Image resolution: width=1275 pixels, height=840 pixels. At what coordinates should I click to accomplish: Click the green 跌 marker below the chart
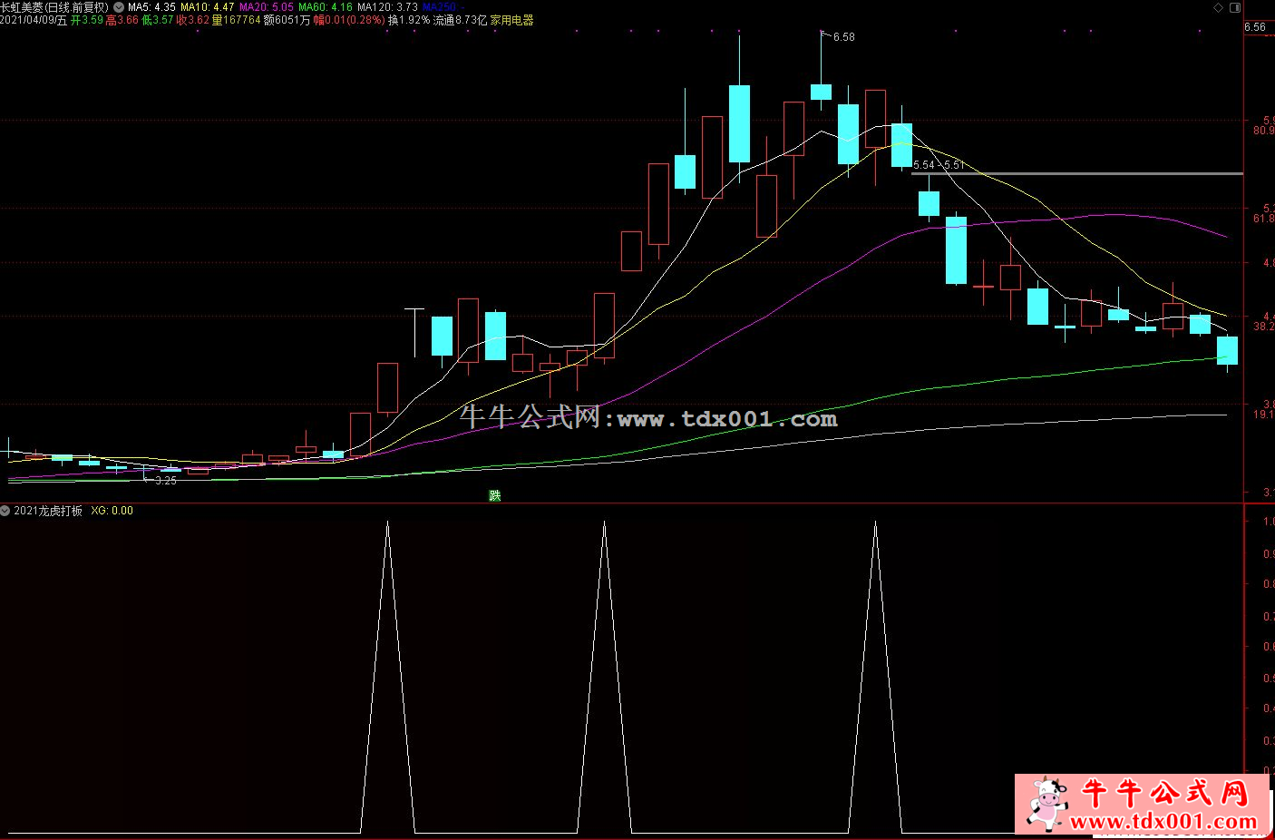point(494,495)
